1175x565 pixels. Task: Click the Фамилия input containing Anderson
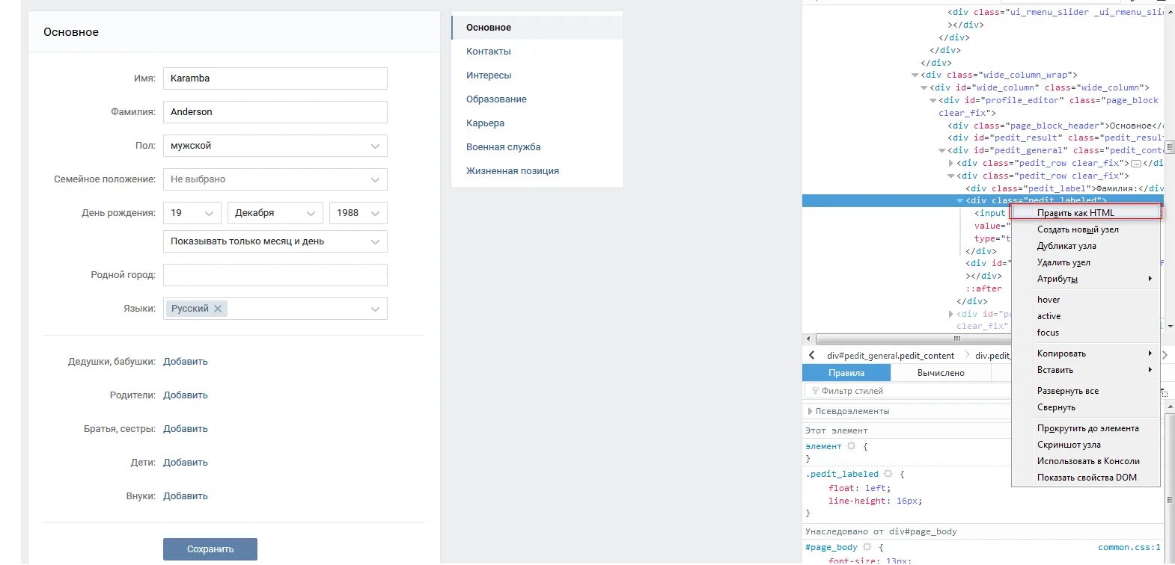(x=275, y=112)
